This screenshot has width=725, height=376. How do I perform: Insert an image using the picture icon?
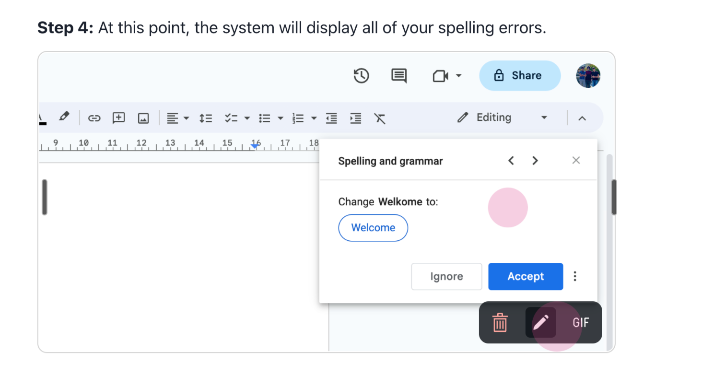coord(143,118)
